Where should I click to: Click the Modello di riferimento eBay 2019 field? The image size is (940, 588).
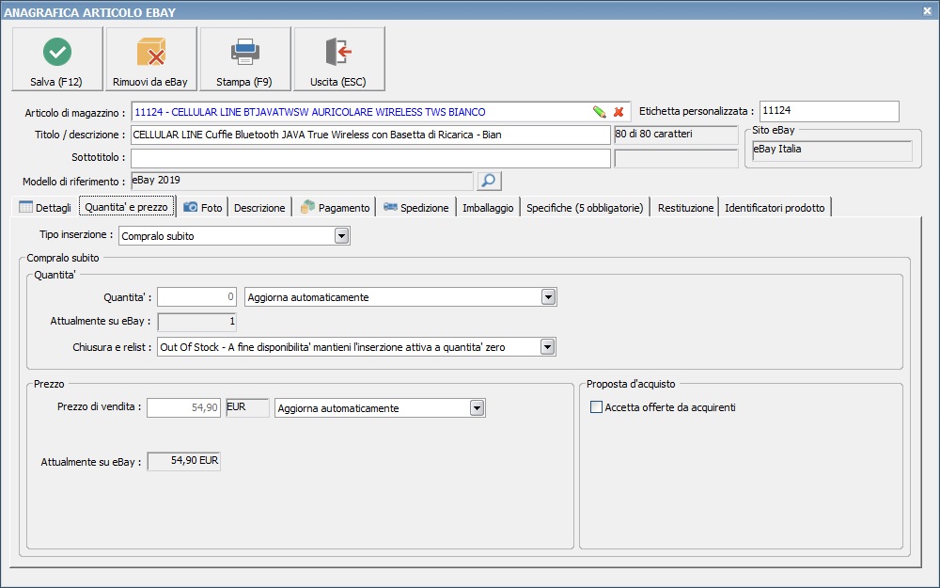[302, 181]
